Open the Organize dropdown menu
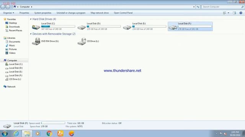 [8, 13]
